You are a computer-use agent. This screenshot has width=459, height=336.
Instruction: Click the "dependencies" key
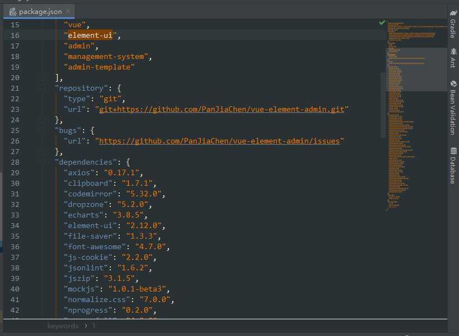pyautogui.click(x=86, y=162)
